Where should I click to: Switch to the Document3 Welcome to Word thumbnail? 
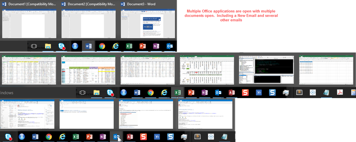[148, 24]
